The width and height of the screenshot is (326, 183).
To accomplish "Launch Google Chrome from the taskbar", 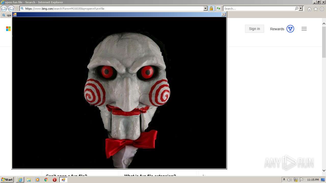I will click(46, 180).
